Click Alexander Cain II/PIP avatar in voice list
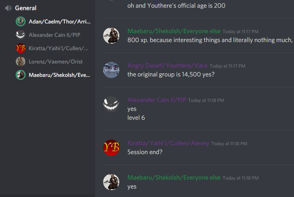294x197 pixels. 21,35
